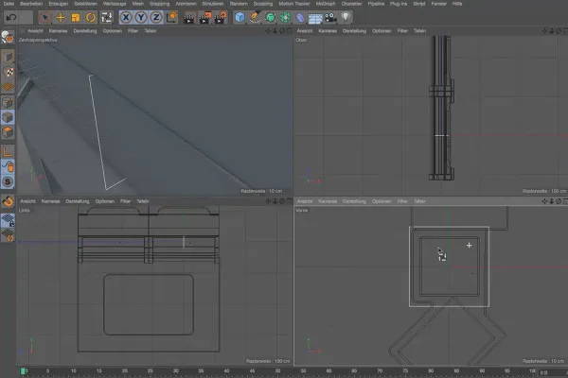The width and height of the screenshot is (568, 378).
Task: Switch to Points mode cube icon
Action: pyautogui.click(x=8, y=102)
